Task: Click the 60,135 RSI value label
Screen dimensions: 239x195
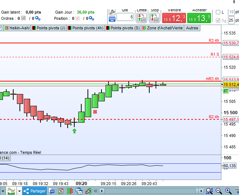Action: click(x=229, y=166)
